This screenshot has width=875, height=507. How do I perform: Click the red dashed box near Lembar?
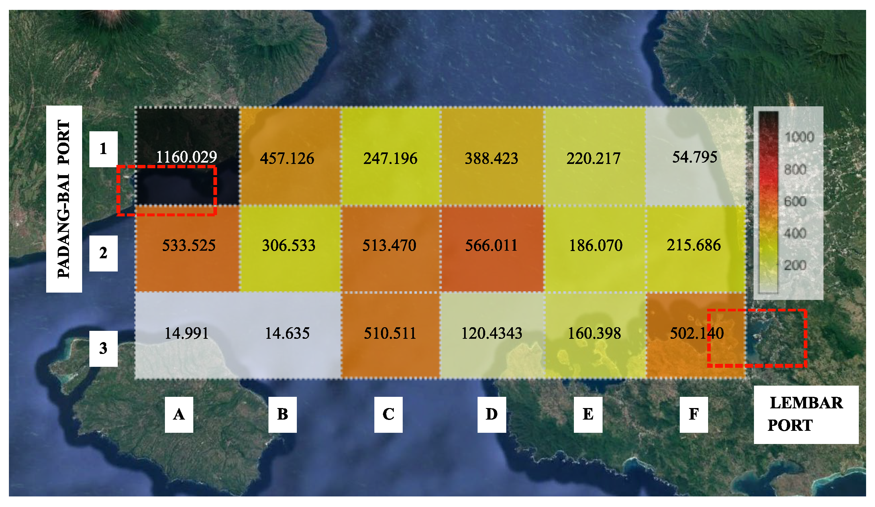point(757,338)
